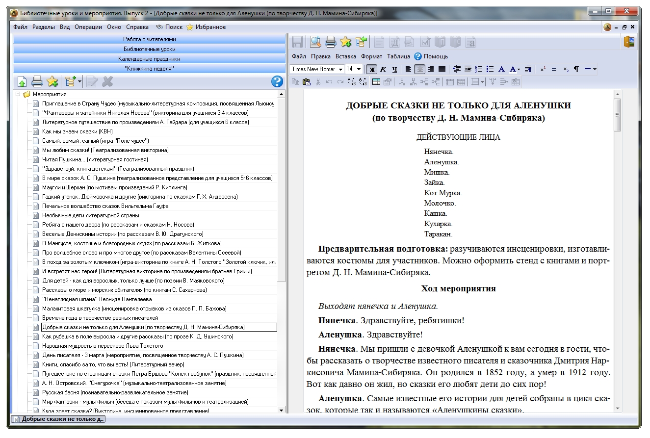650x438 pixels.
Task: Click the paste clipboard icon
Action: (307, 82)
